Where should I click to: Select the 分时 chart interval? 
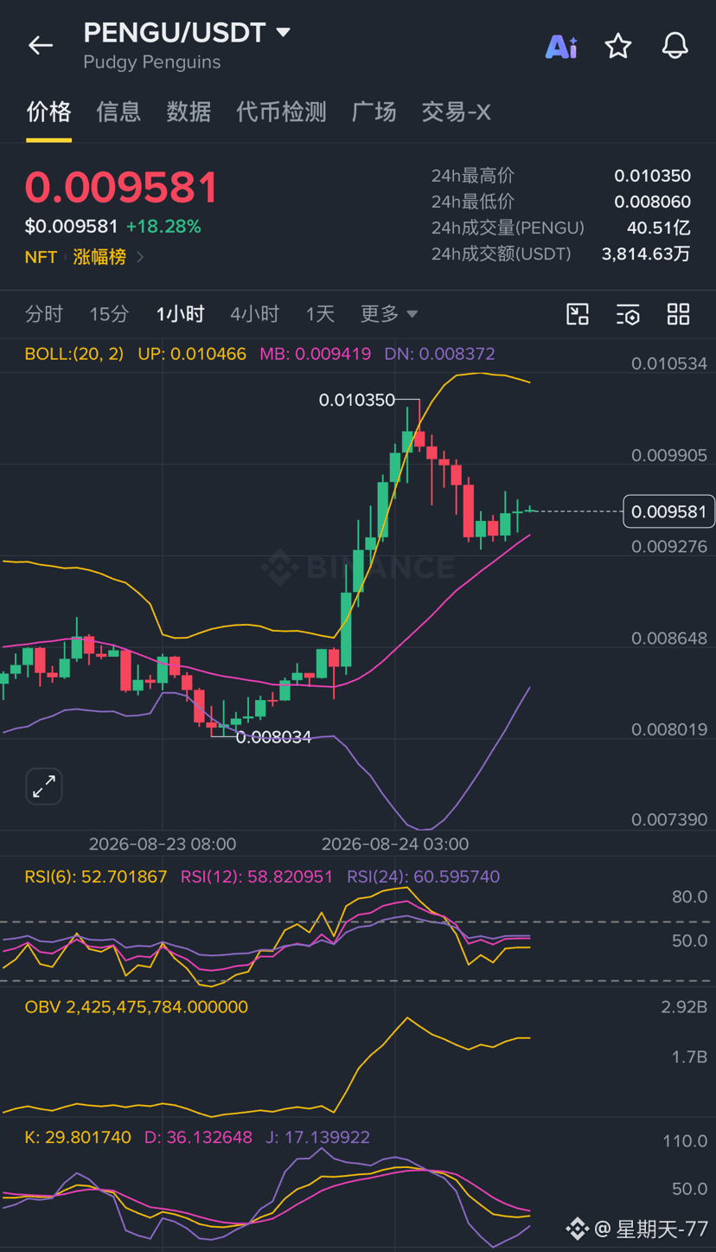(x=44, y=313)
